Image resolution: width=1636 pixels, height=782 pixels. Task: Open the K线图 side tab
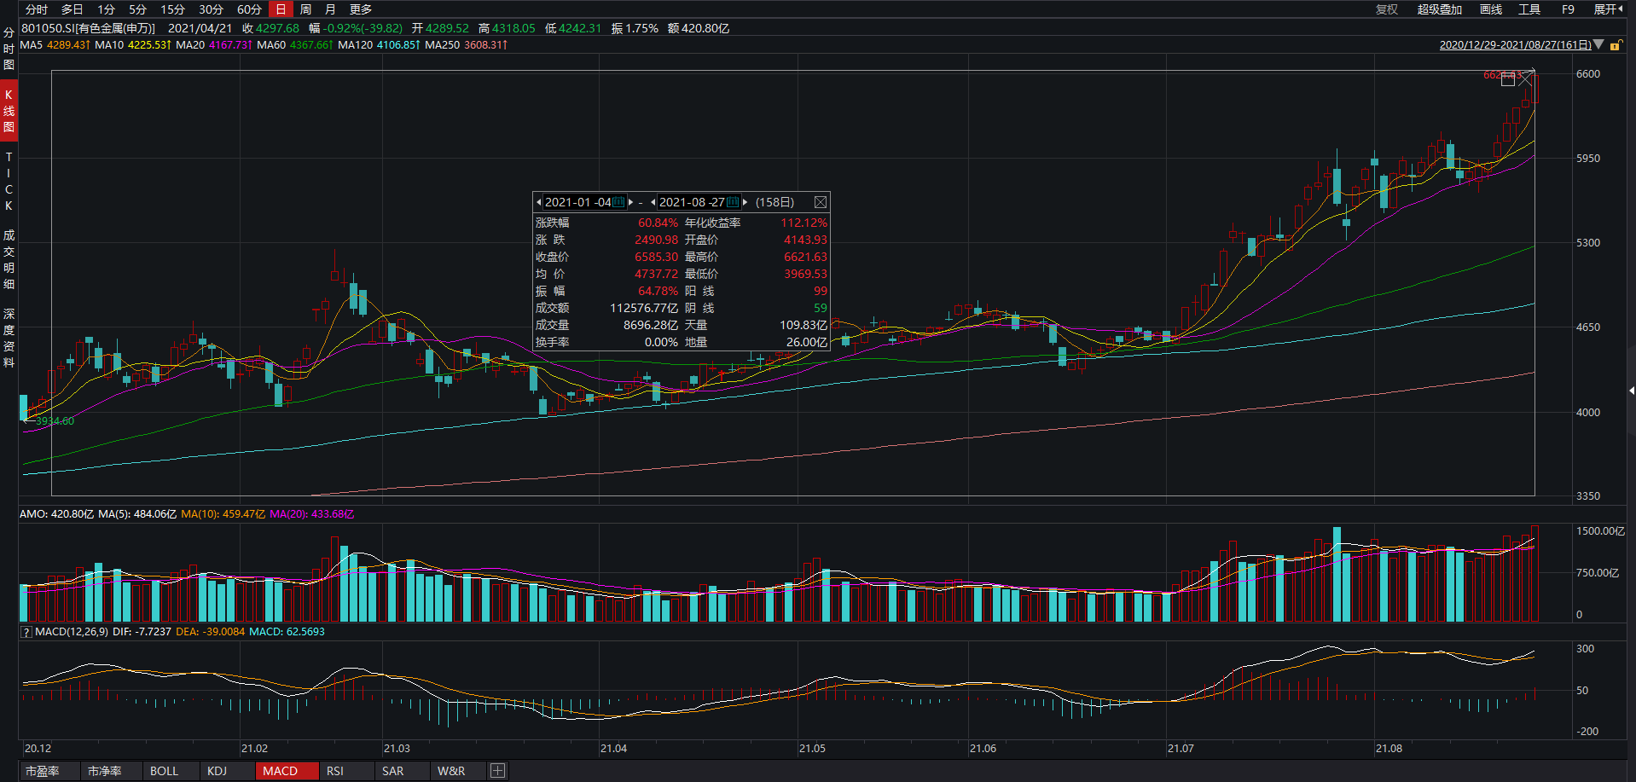click(9, 111)
